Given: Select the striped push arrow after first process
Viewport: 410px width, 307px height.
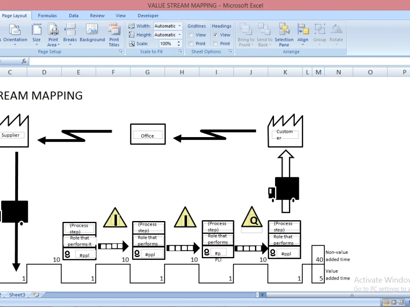Looking at the screenshot, I should pyautogui.click(x=113, y=246).
